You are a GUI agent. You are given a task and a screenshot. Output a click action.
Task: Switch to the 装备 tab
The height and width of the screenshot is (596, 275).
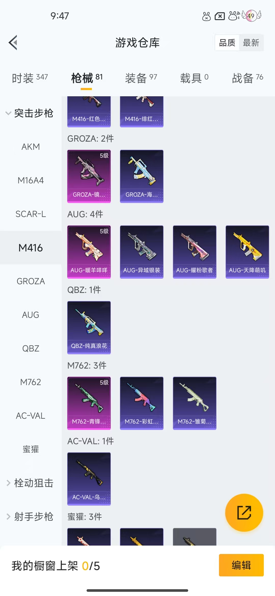[x=141, y=78]
